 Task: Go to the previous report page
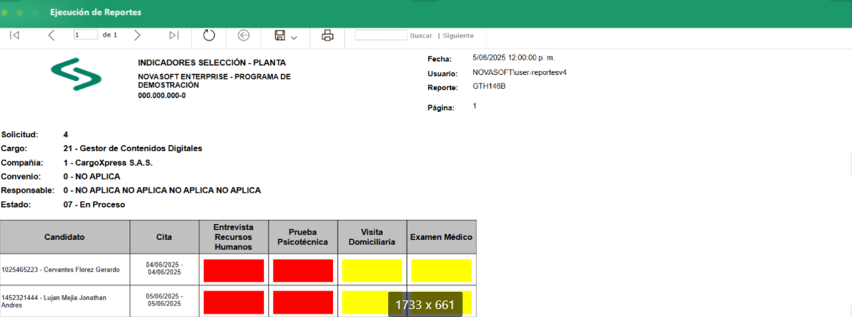tap(51, 35)
